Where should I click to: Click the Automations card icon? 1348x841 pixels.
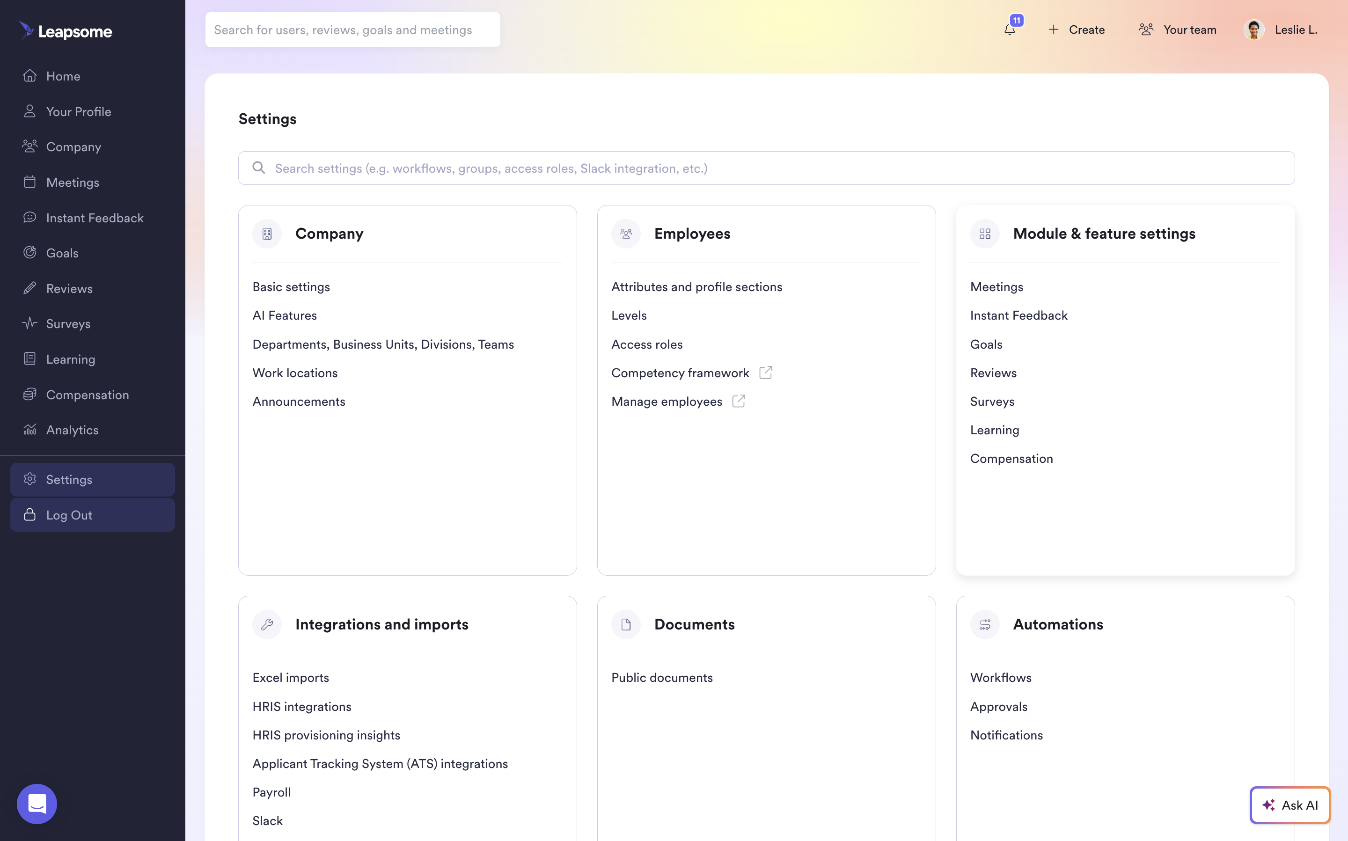click(985, 625)
